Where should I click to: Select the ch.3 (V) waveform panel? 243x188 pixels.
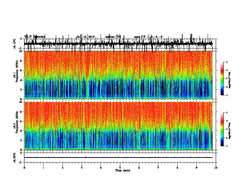point(120,158)
